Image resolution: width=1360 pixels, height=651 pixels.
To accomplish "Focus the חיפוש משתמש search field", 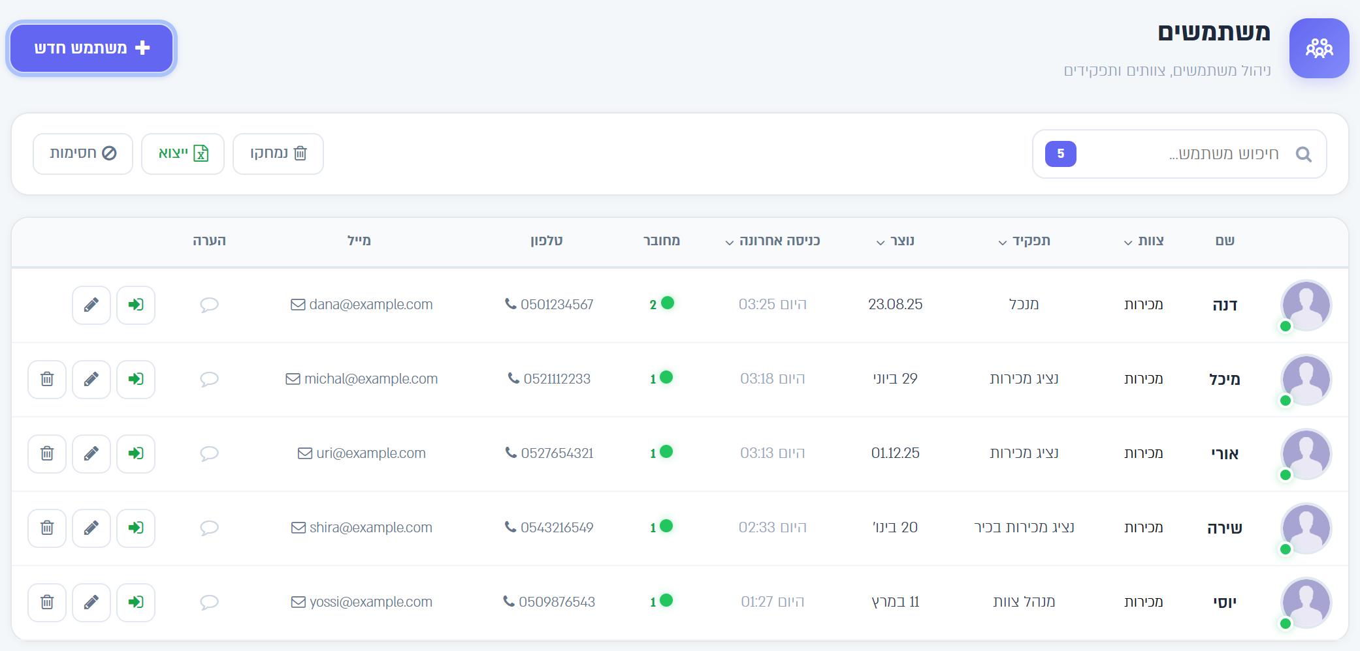I will tap(1180, 154).
